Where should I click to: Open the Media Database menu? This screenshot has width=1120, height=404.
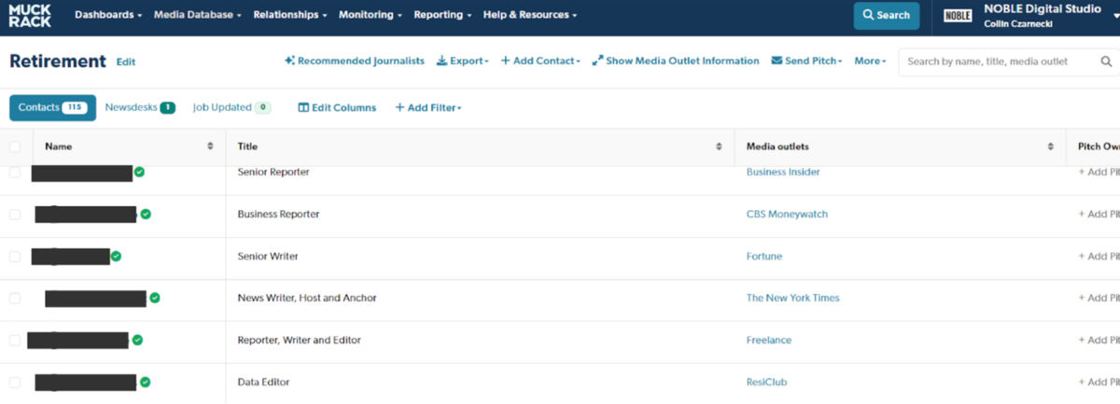pos(197,15)
